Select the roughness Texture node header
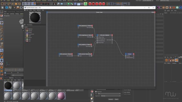This screenshot has width=182, height=102. (x=85, y=35)
